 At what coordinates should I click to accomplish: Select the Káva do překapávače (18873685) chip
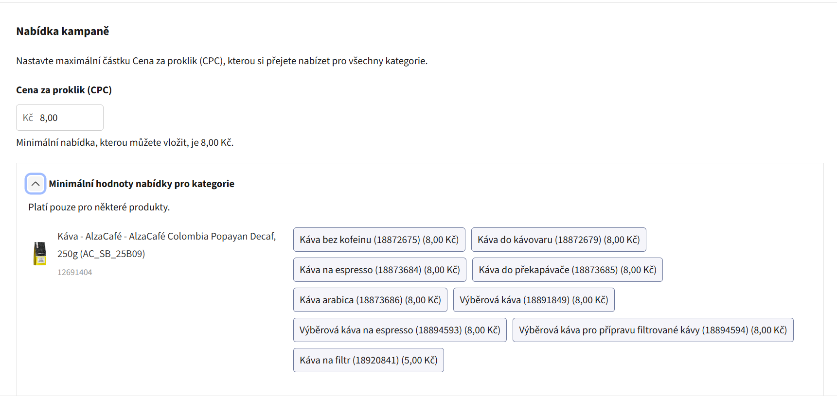point(568,270)
